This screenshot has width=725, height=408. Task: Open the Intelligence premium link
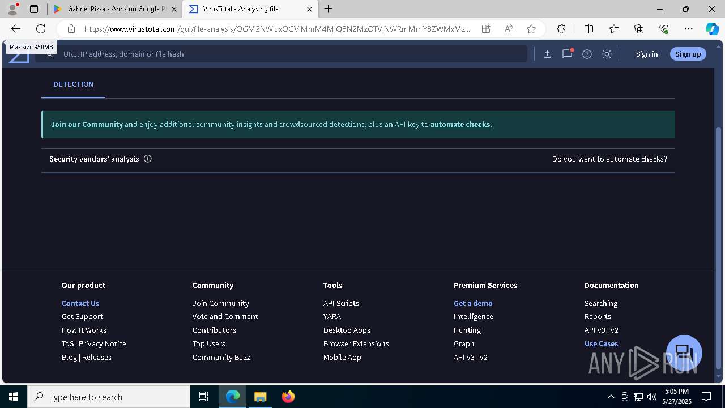click(473, 316)
